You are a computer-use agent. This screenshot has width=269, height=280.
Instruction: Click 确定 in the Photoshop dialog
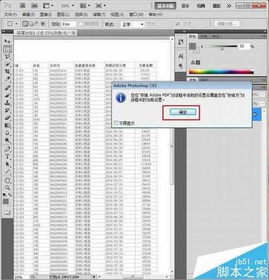tap(183, 112)
